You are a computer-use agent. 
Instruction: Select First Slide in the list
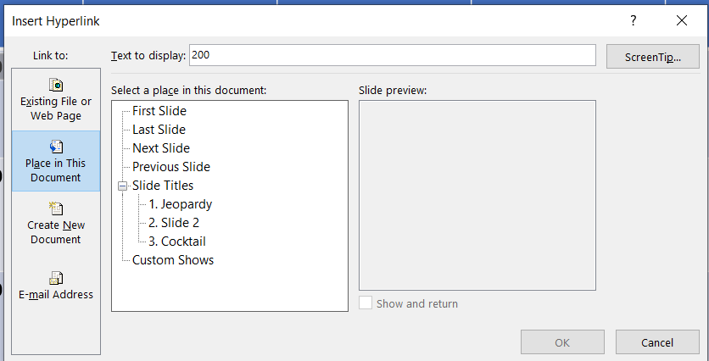(159, 111)
